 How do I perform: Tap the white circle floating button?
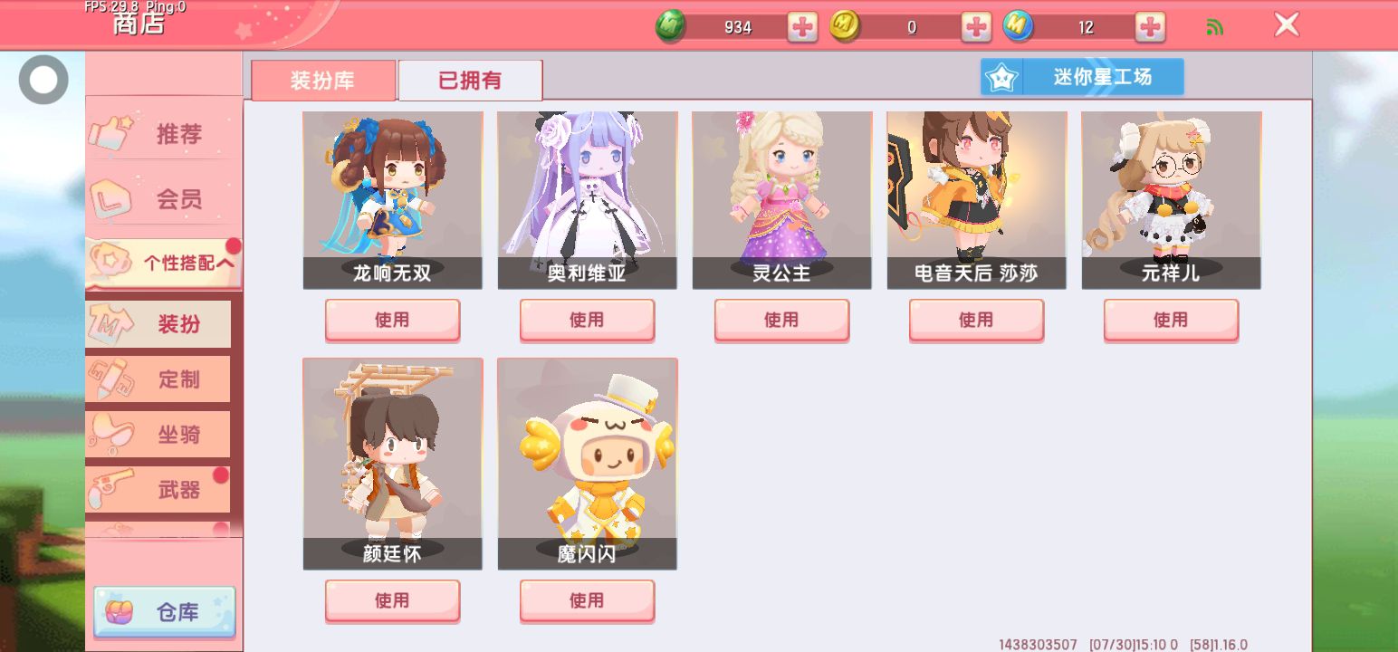click(43, 80)
